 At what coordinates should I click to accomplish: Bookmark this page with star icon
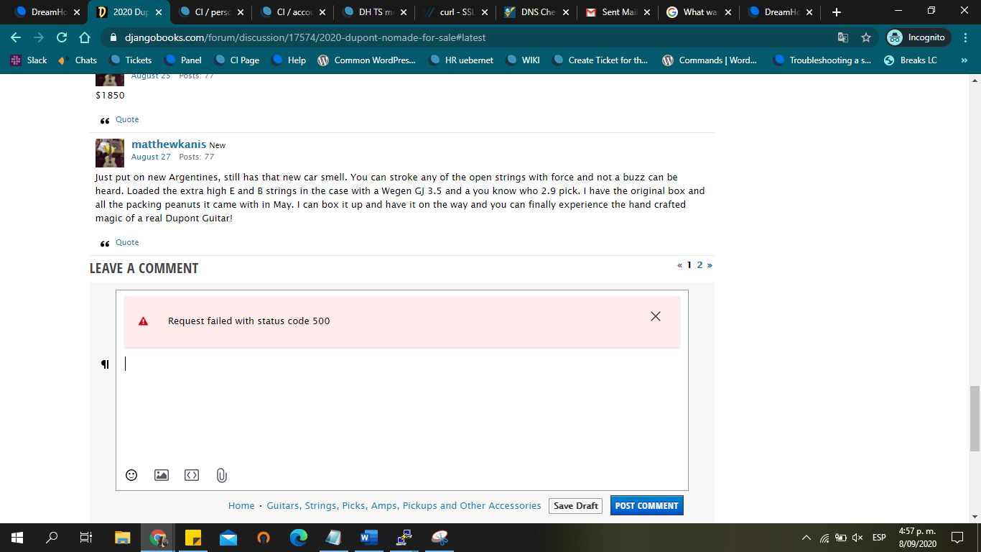coord(866,37)
